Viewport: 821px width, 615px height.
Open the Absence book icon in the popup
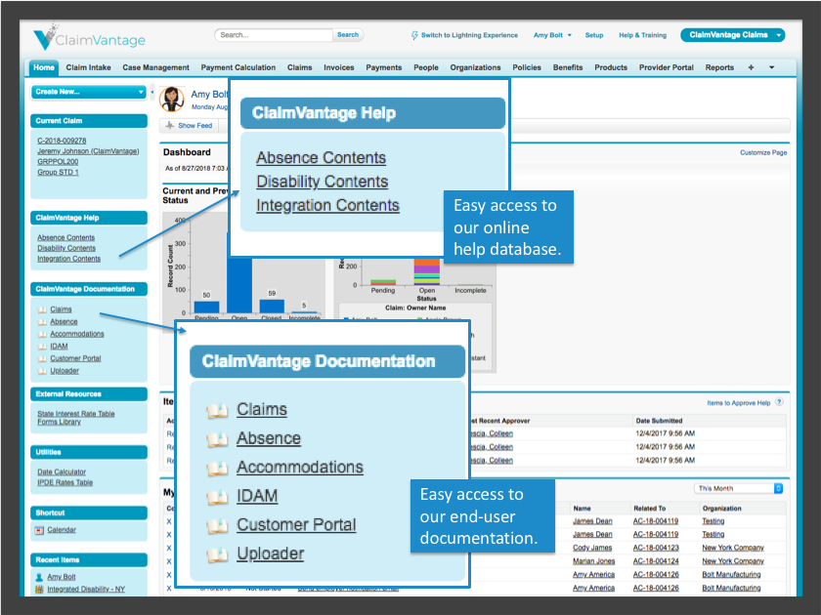point(217,438)
